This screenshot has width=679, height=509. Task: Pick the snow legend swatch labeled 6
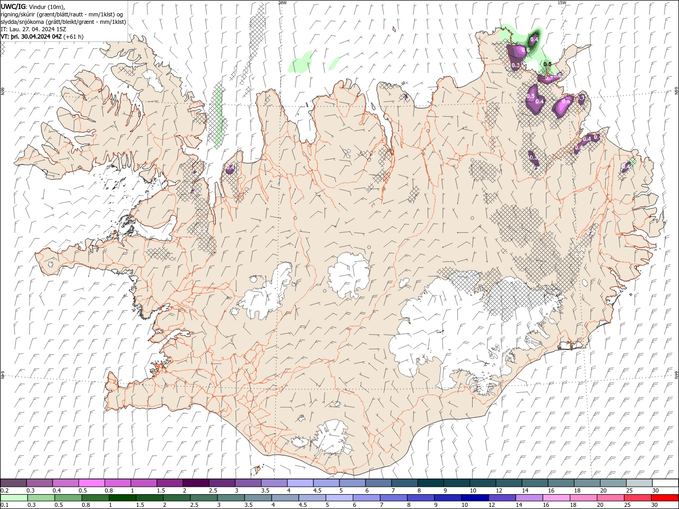[x=378, y=483]
